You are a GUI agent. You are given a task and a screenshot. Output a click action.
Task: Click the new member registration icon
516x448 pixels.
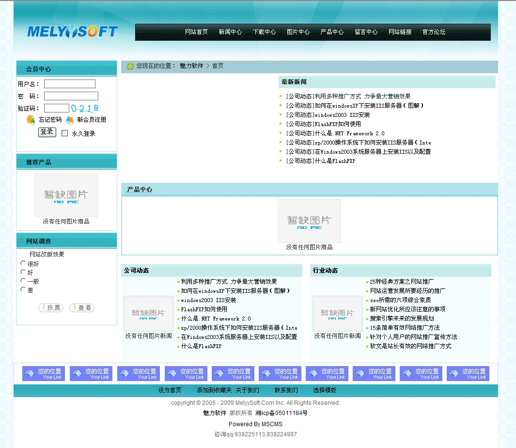point(70,120)
